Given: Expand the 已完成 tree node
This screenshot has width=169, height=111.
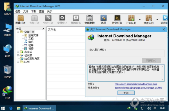Looking at the screenshot, I should (18, 55).
